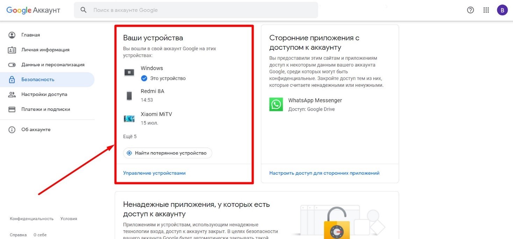513x239 pixels.
Task: Click the Сторонние приложения с доступом heading
Action: (315, 43)
